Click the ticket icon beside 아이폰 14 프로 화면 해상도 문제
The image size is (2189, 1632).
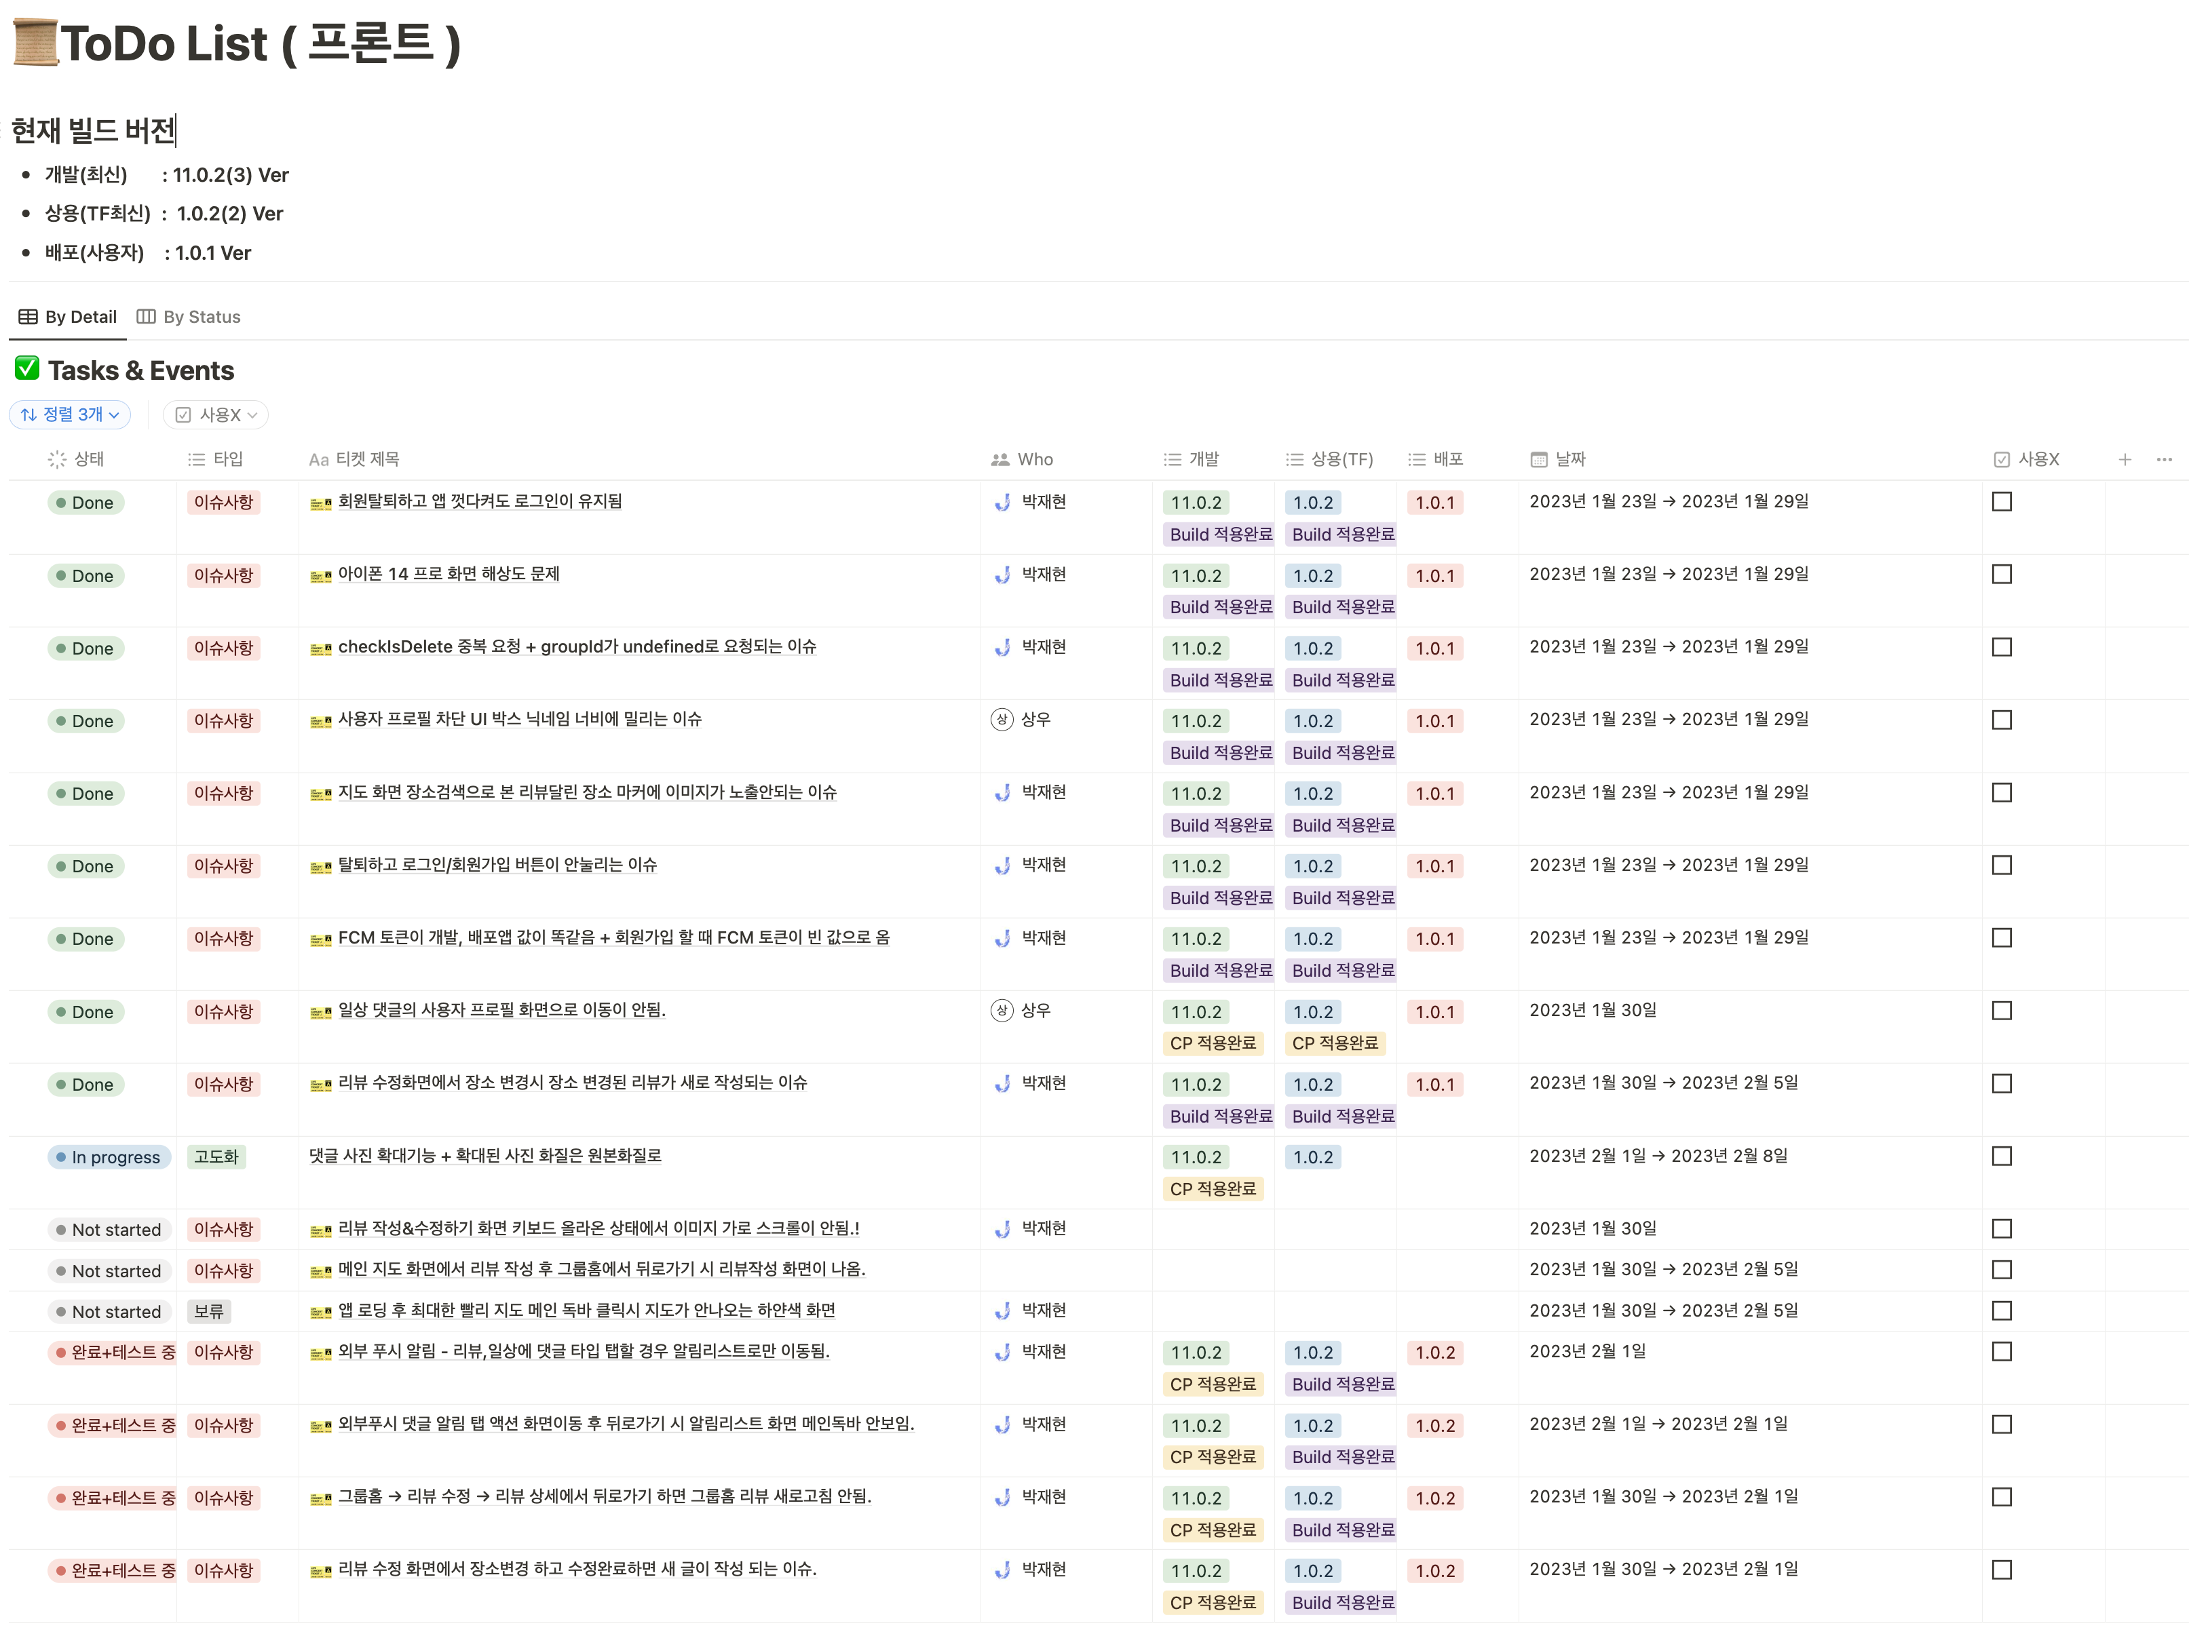pyautogui.click(x=320, y=576)
